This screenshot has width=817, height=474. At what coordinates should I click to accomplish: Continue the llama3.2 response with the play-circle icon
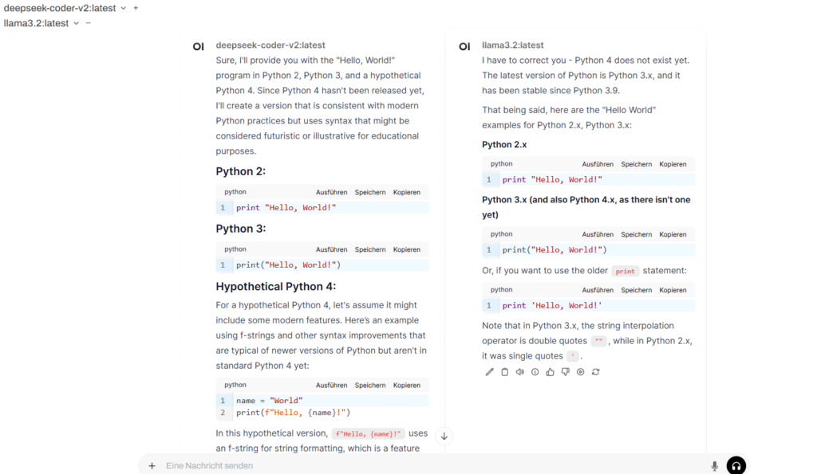click(x=581, y=372)
